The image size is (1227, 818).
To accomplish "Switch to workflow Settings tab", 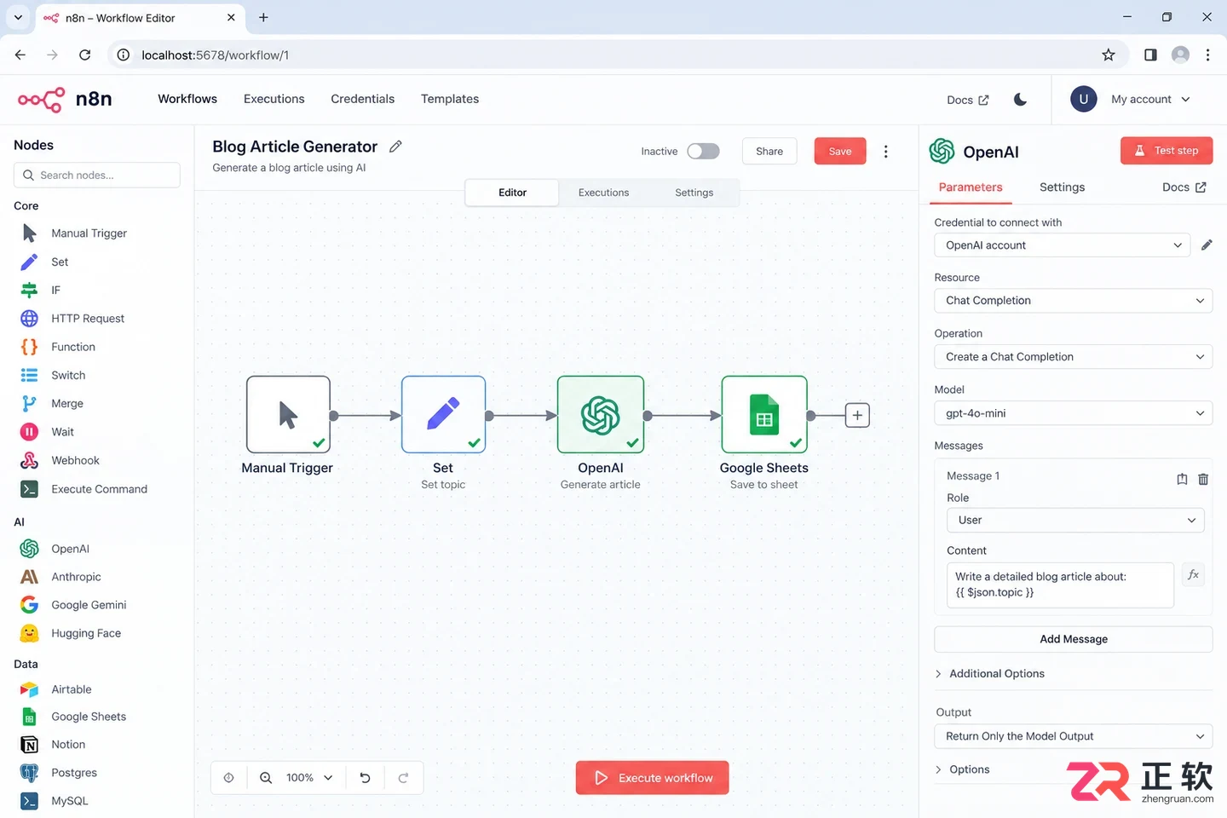I will pyautogui.click(x=694, y=193).
